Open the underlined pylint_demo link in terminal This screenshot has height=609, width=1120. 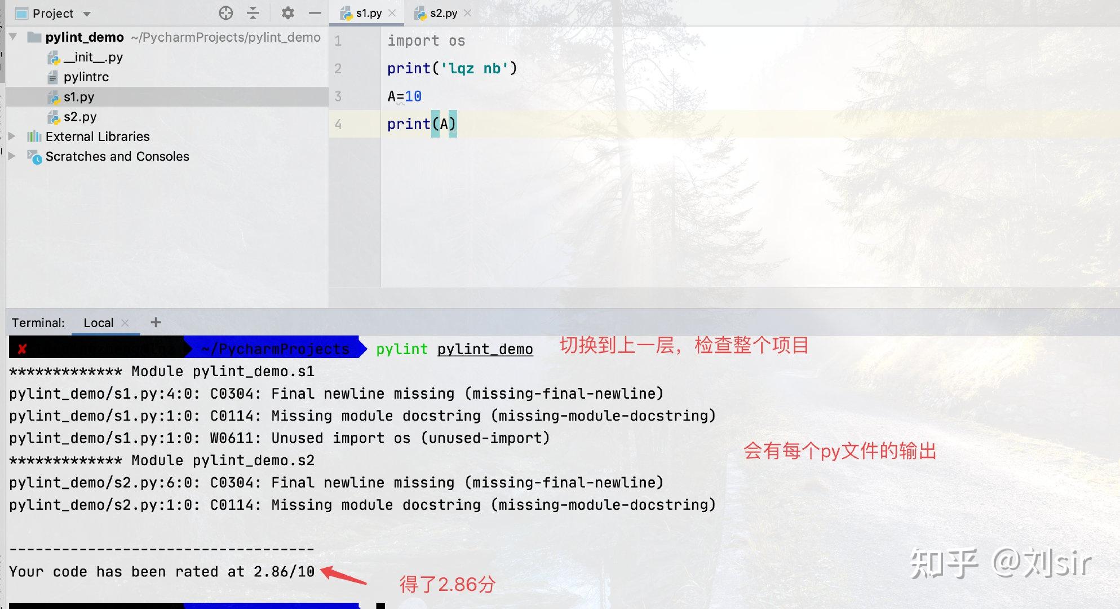point(484,349)
